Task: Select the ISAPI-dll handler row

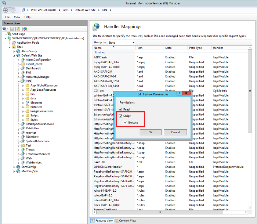Action: (x=170, y=162)
